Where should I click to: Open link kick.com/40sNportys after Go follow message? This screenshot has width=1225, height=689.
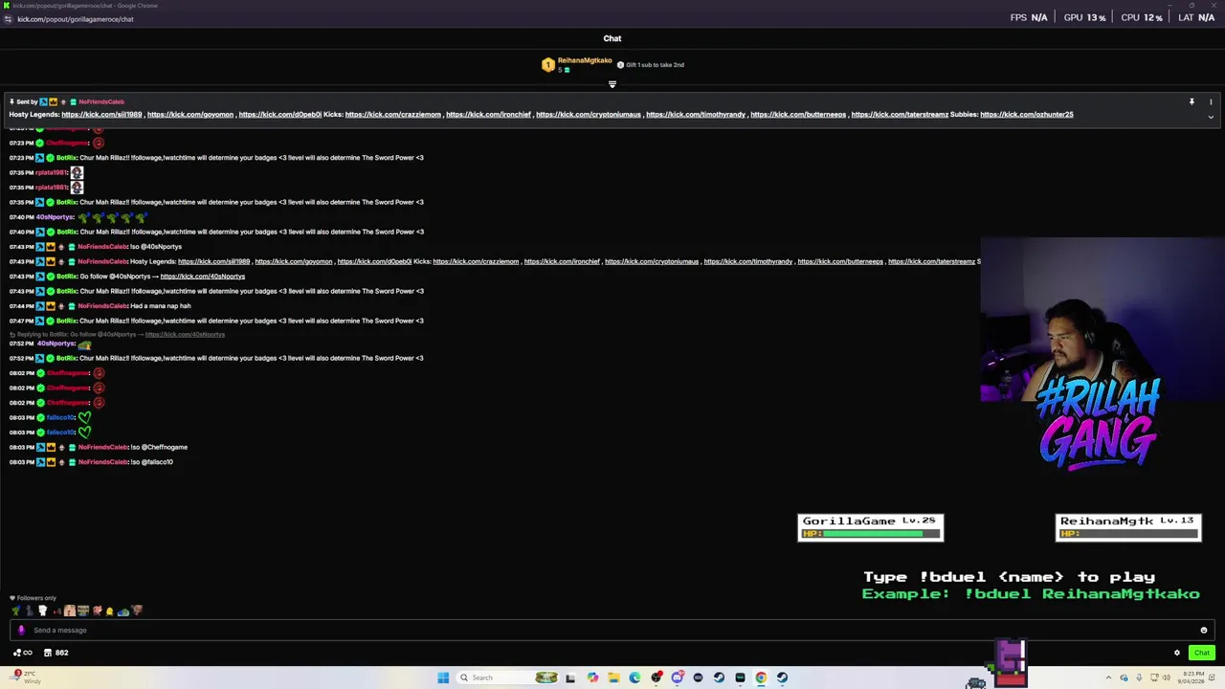tap(203, 277)
